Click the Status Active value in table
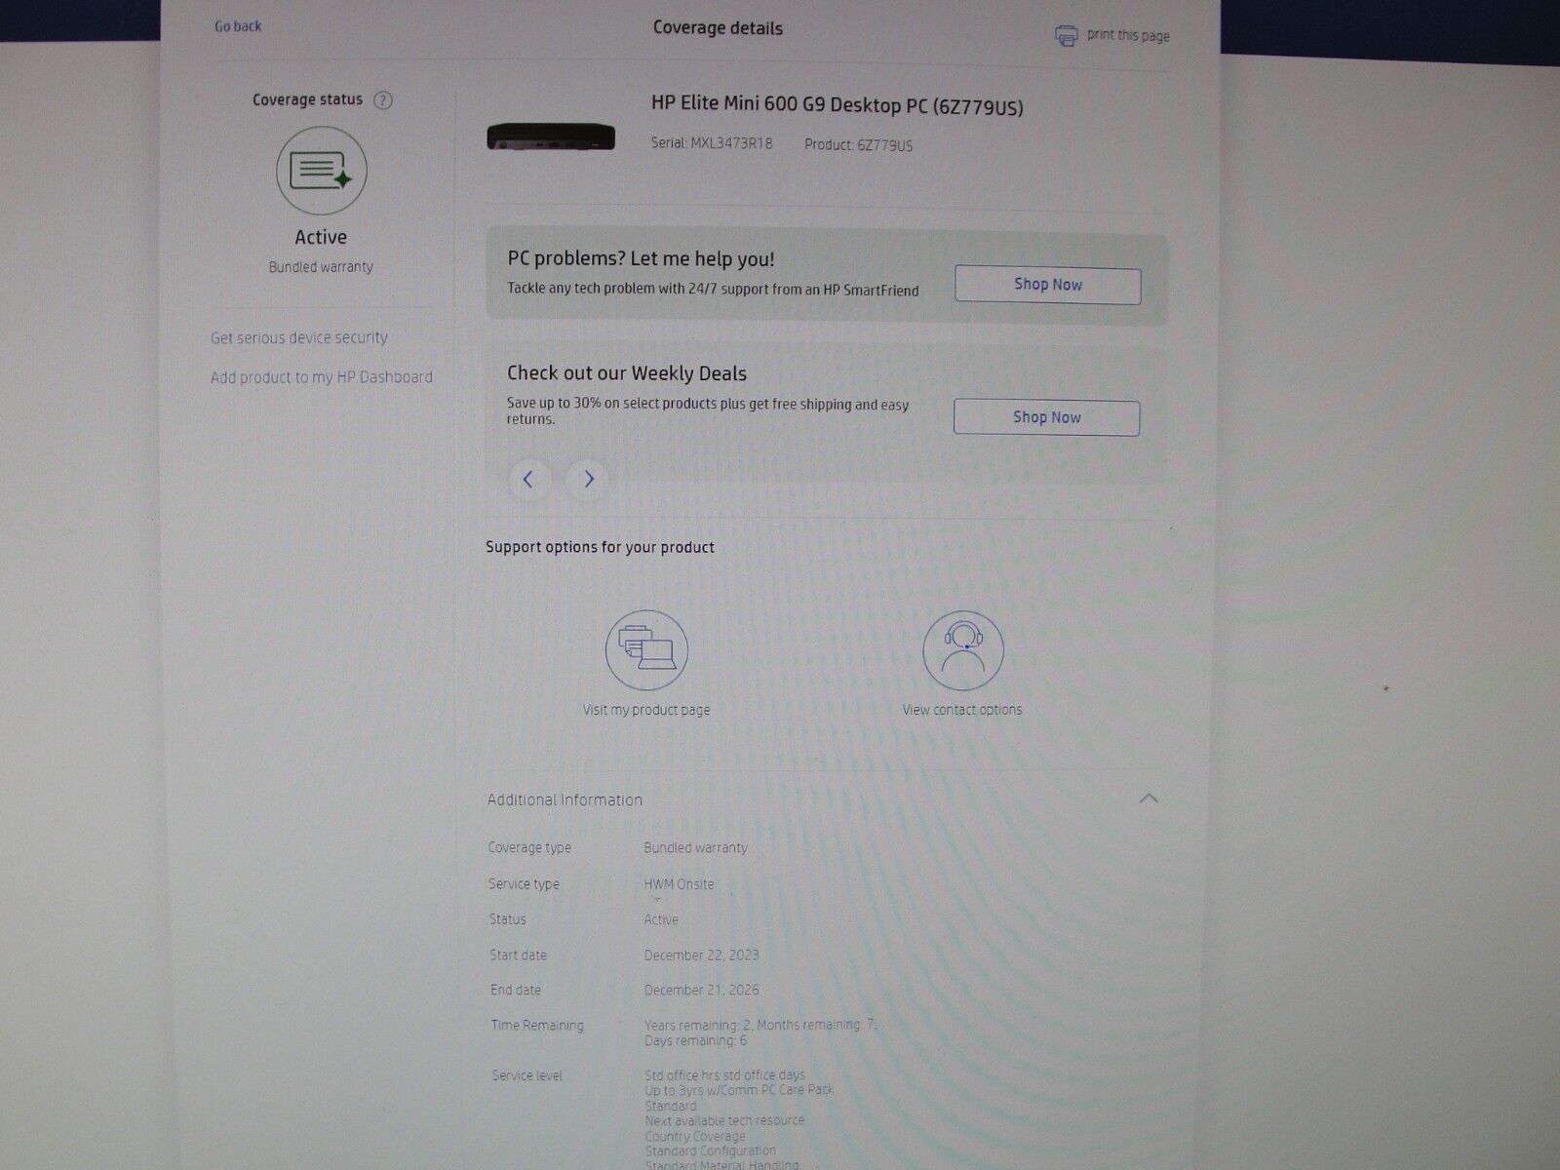Viewport: 1560px width, 1170px height. click(x=661, y=919)
